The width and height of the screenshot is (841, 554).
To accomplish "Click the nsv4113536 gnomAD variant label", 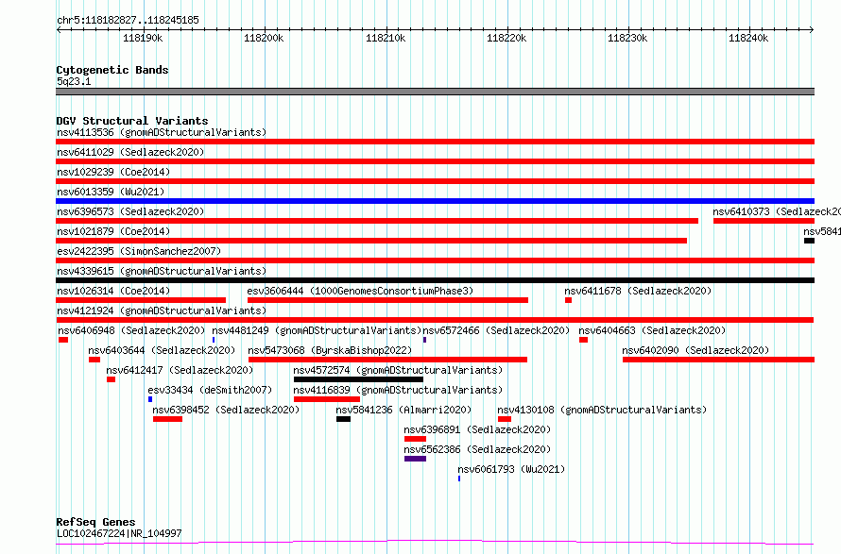I will coord(162,132).
